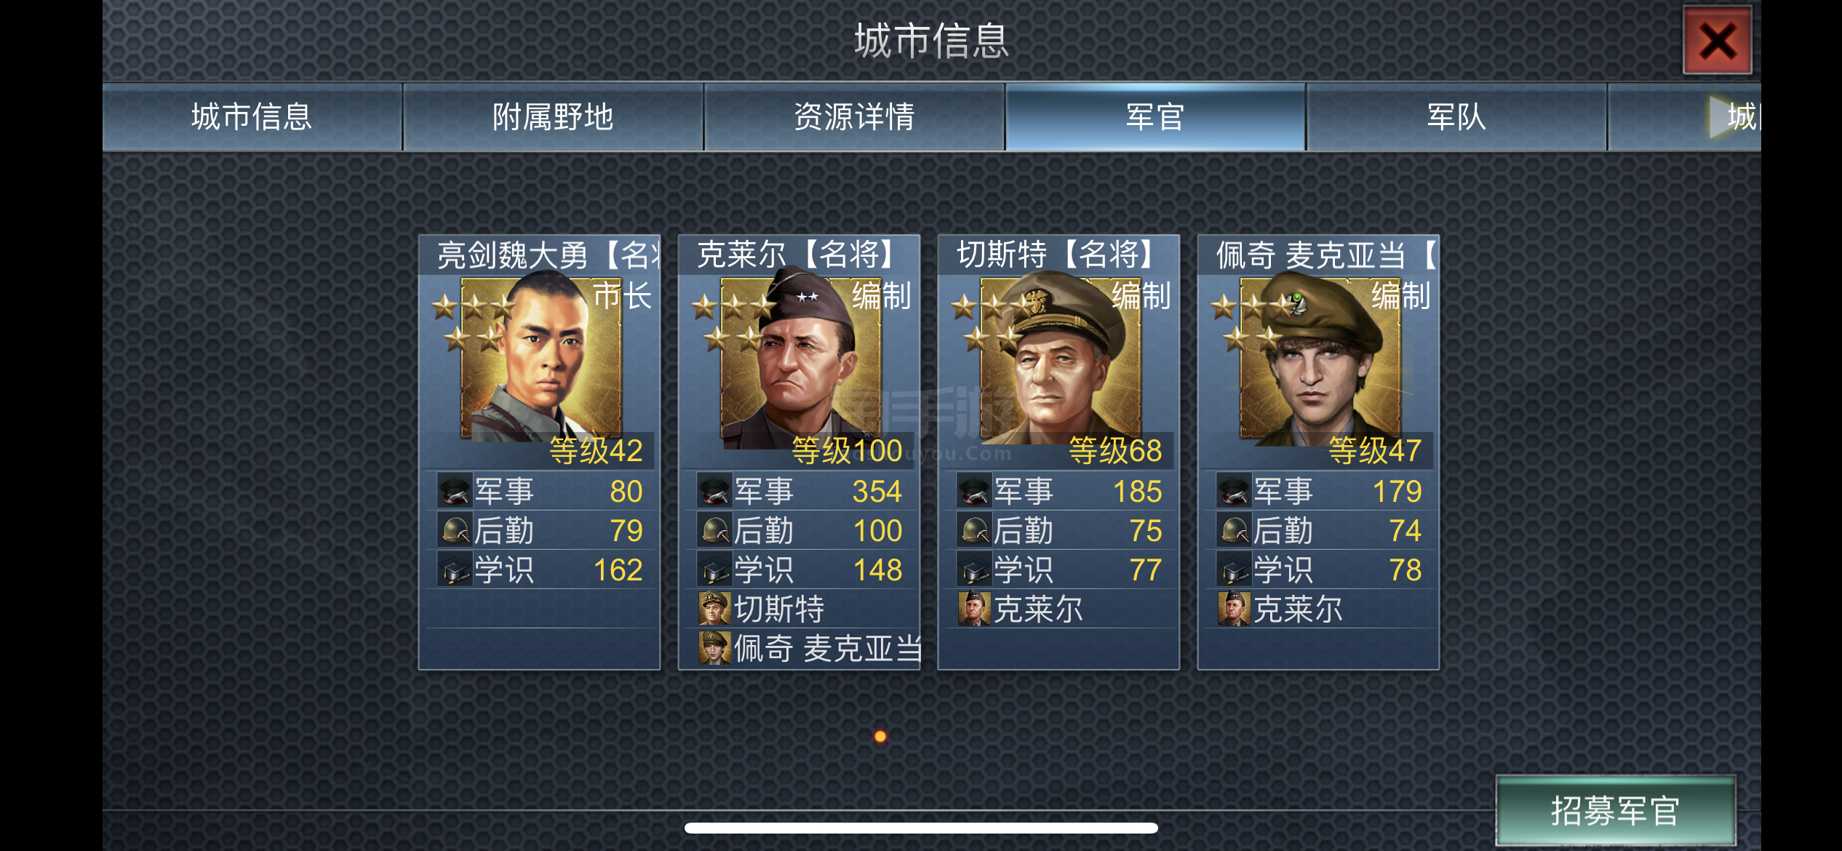Viewport: 1842px width, 851px height.
Task: Tap the 招募军官 button
Action: [1615, 810]
